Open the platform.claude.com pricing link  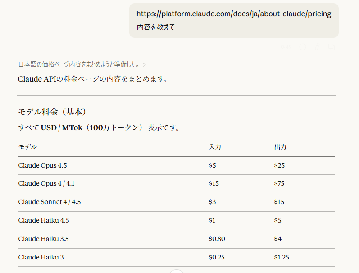point(234,14)
